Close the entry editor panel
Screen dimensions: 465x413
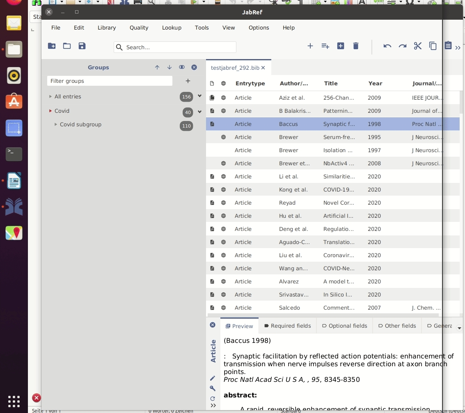point(213,325)
